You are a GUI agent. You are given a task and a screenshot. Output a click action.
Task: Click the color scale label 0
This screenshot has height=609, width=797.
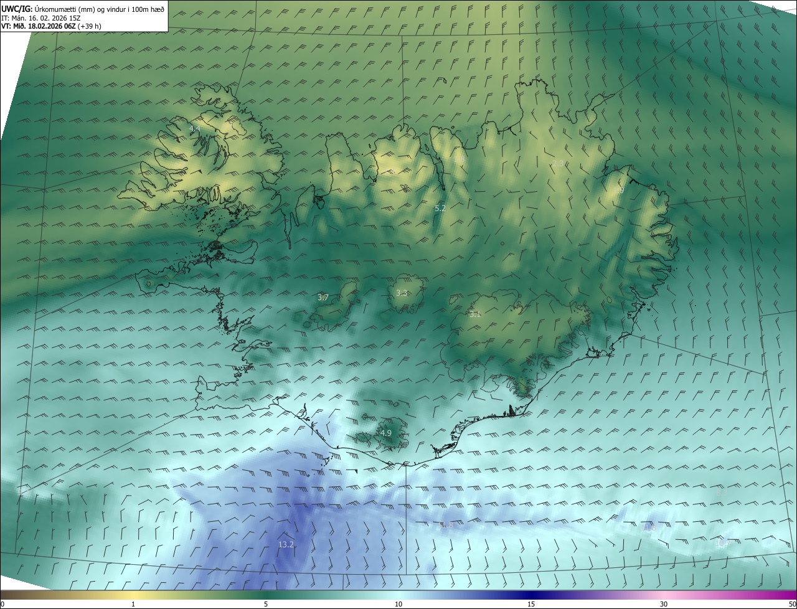tap(2, 604)
